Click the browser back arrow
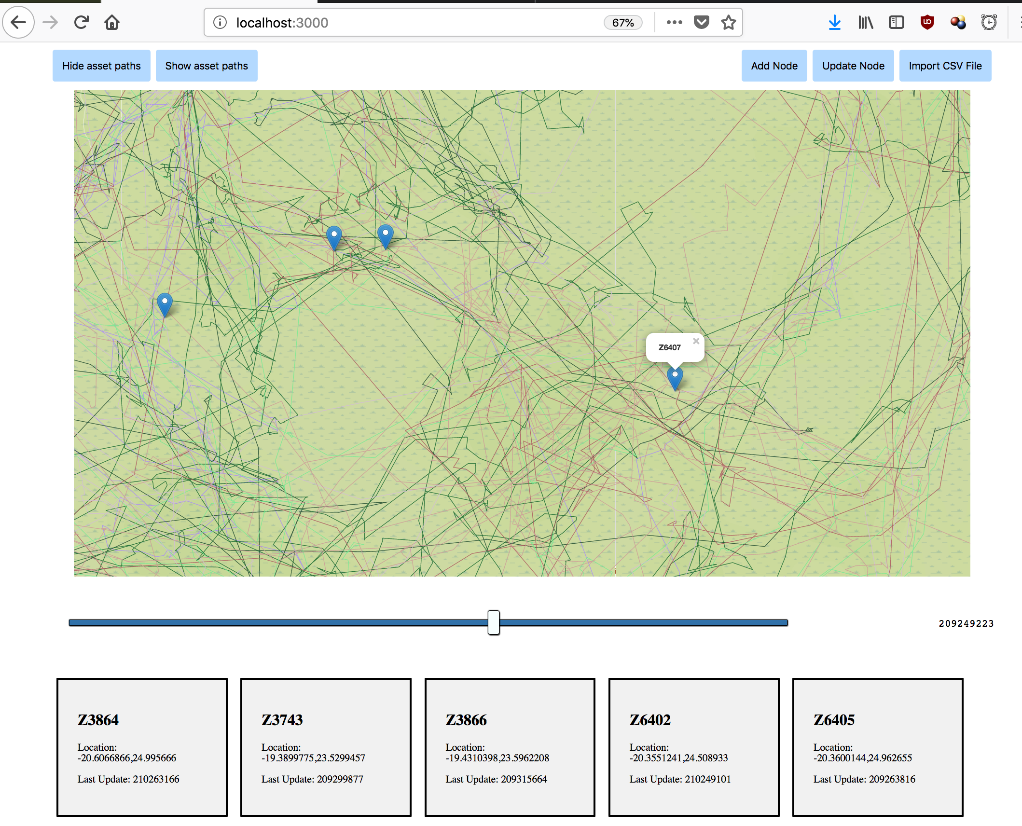 18,22
